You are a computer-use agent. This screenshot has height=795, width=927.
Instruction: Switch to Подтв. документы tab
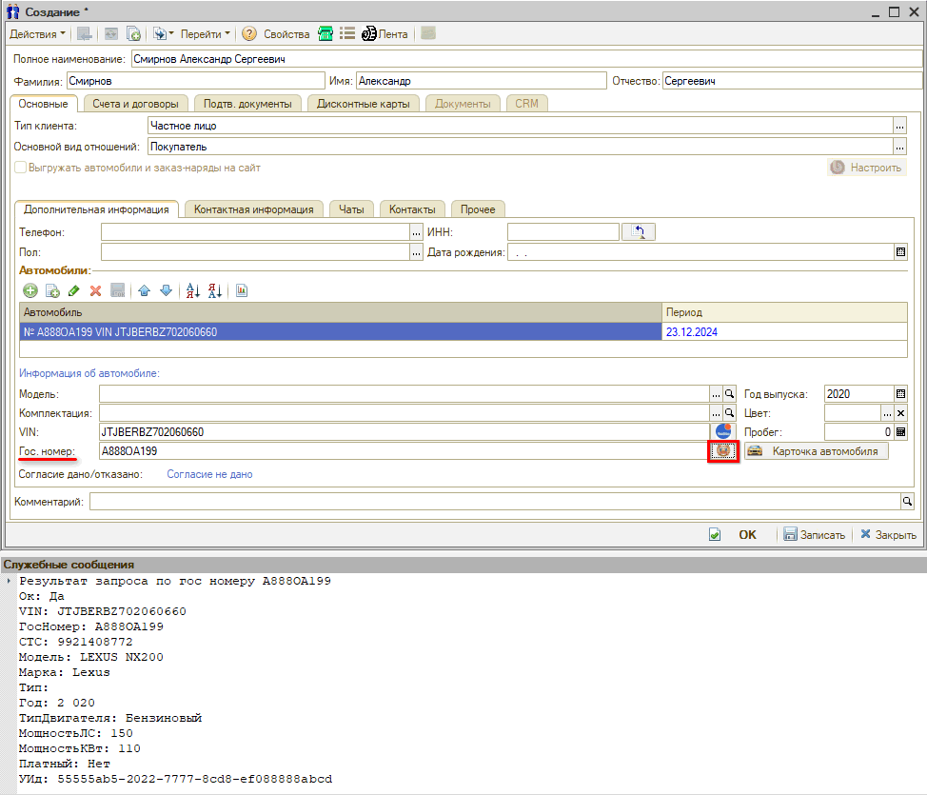click(247, 104)
